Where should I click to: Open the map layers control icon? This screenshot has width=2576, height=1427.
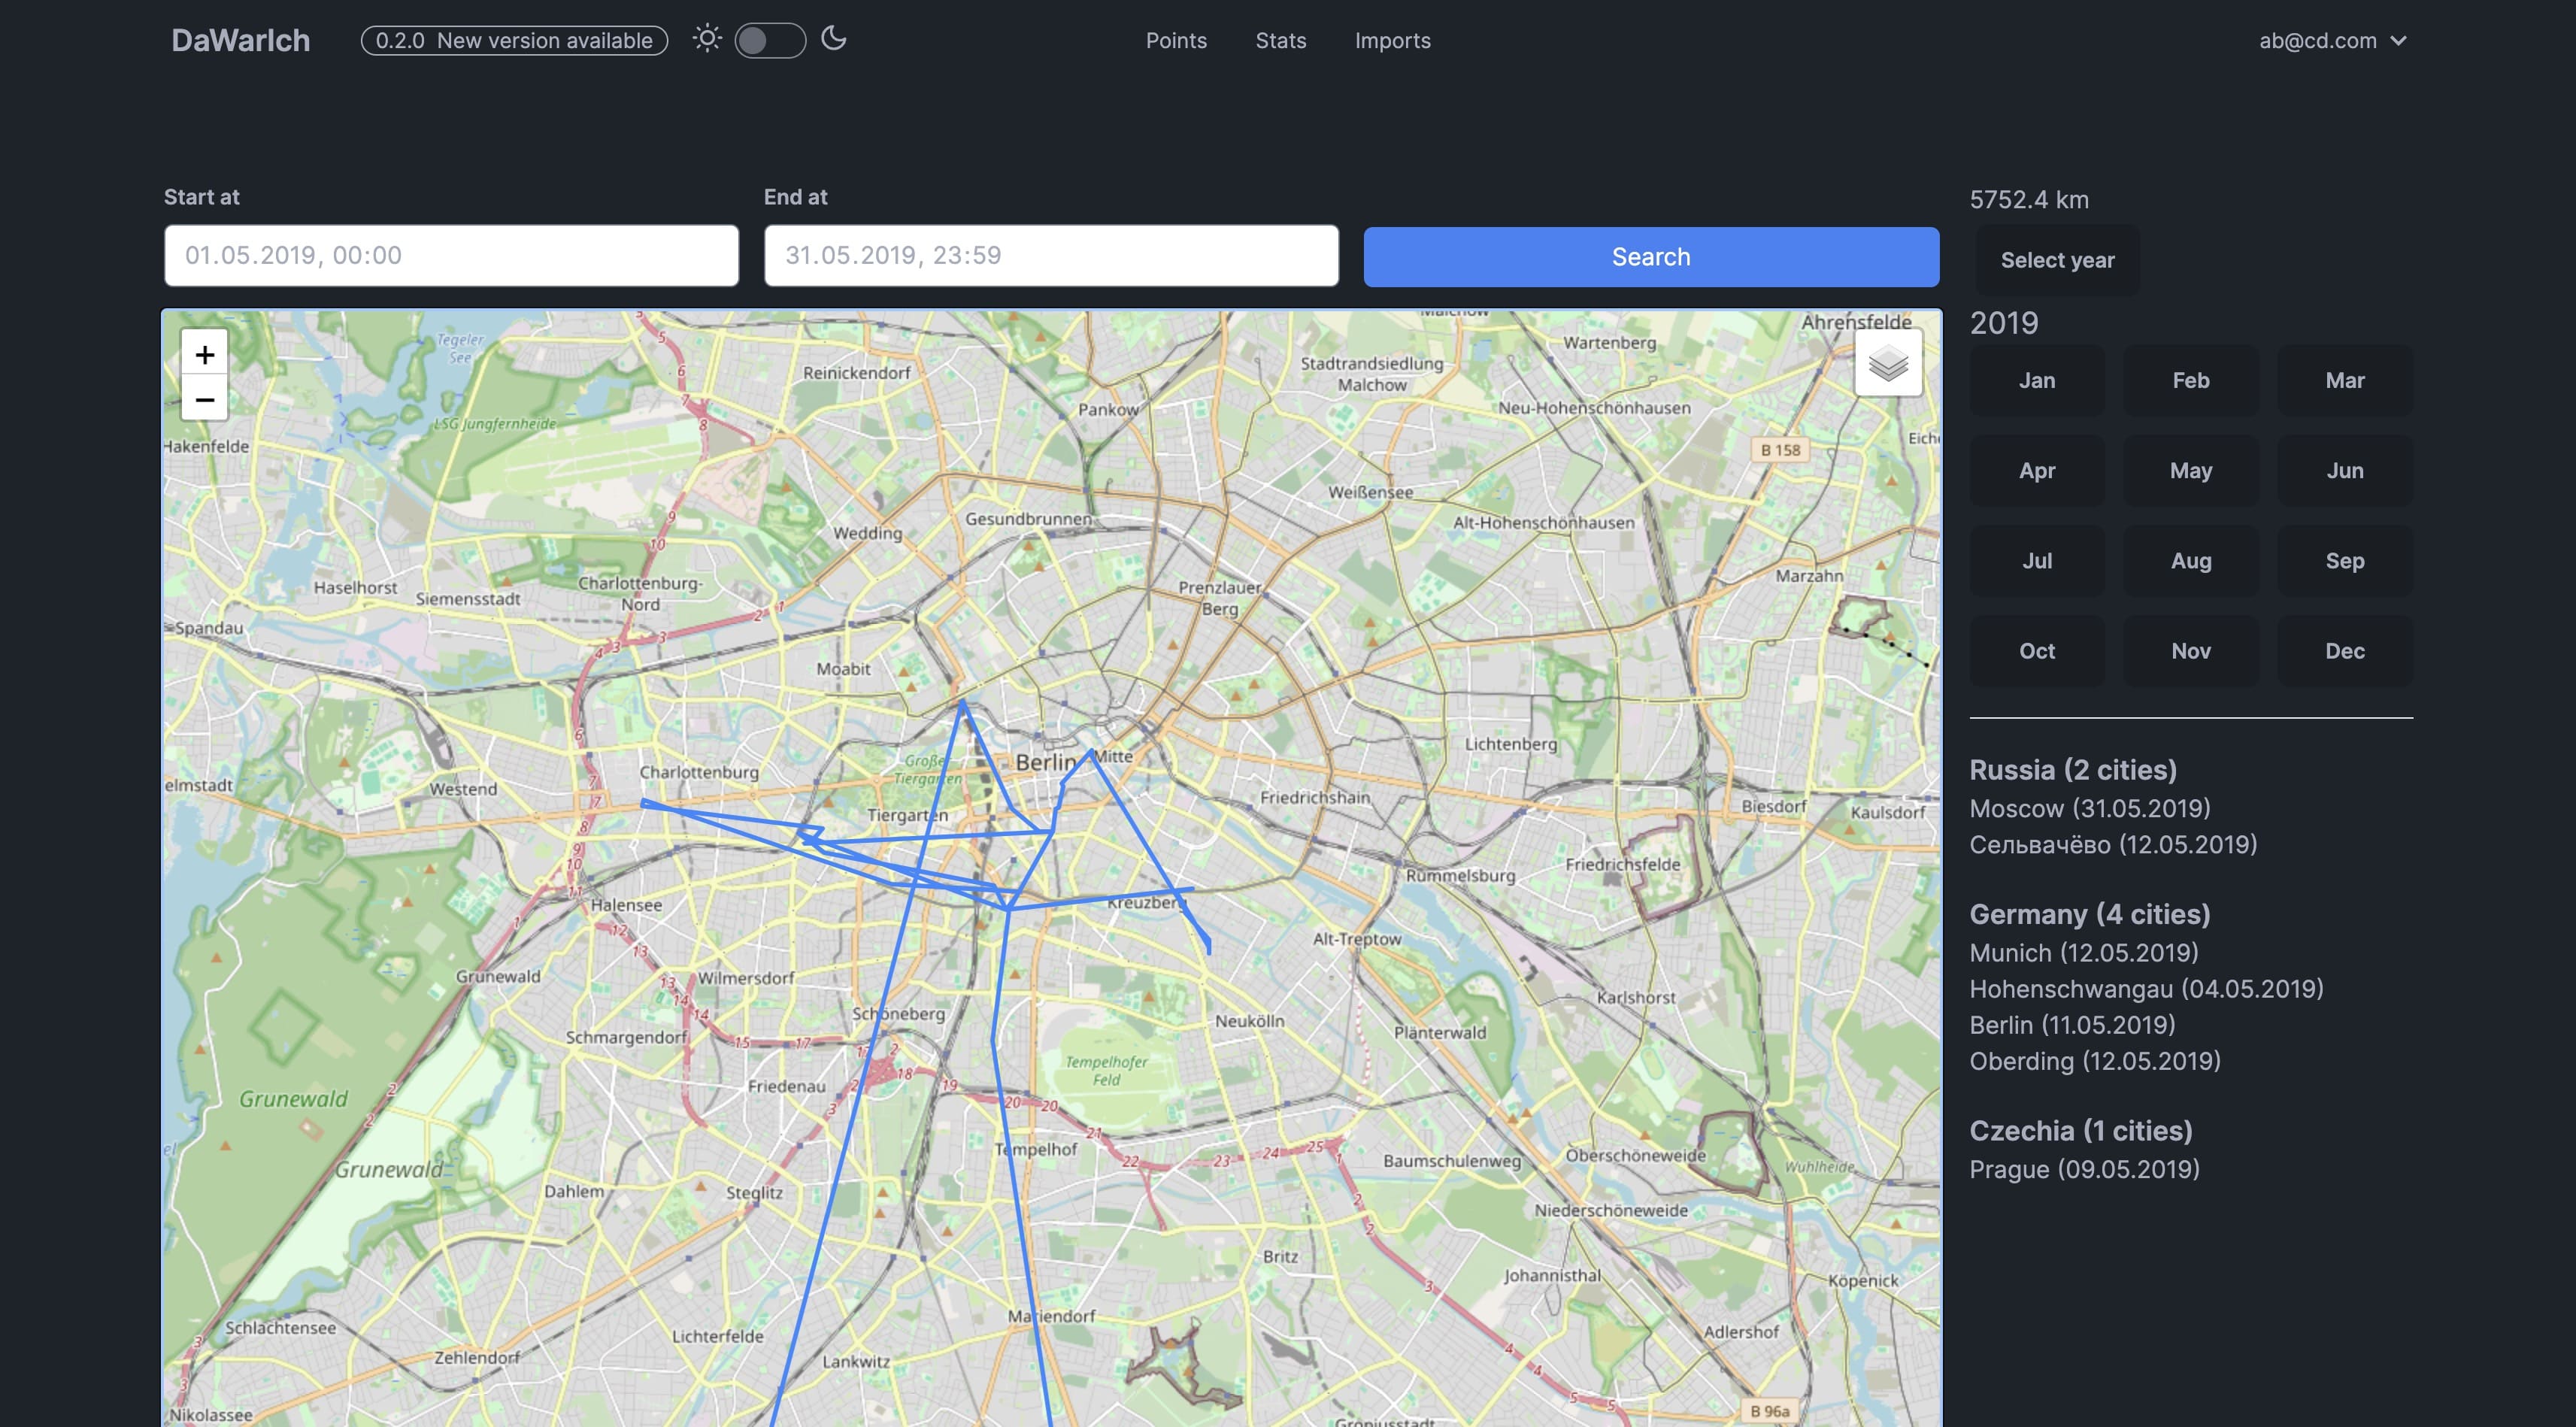(1887, 365)
